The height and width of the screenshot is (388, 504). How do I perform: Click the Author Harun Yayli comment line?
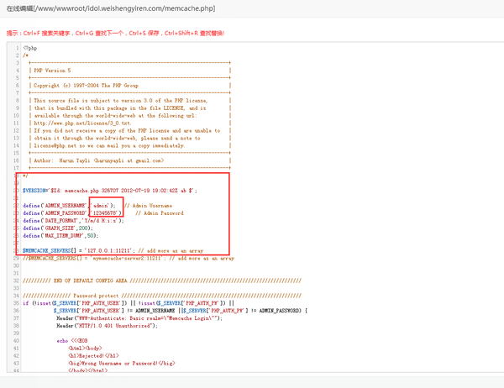click(99, 160)
